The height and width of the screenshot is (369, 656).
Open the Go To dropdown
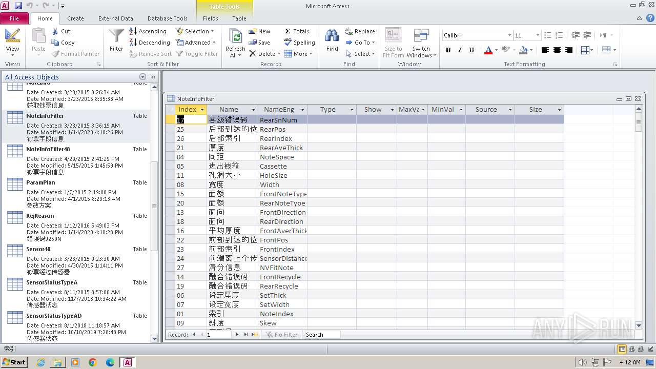click(x=360, y=43)
